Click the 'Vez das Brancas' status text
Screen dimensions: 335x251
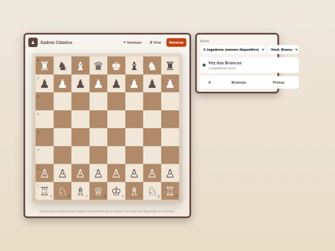point(225,63)
